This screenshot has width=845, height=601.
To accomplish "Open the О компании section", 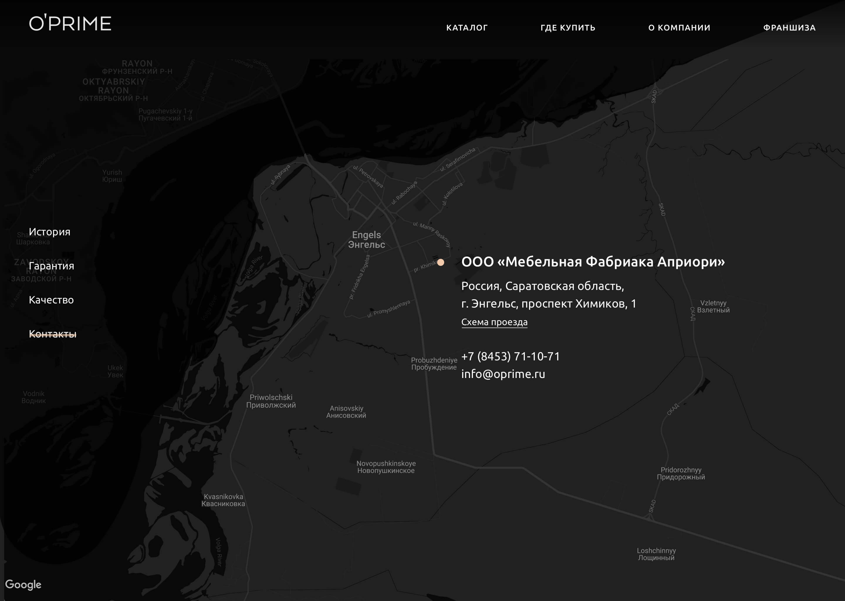I will coord(679,28).
